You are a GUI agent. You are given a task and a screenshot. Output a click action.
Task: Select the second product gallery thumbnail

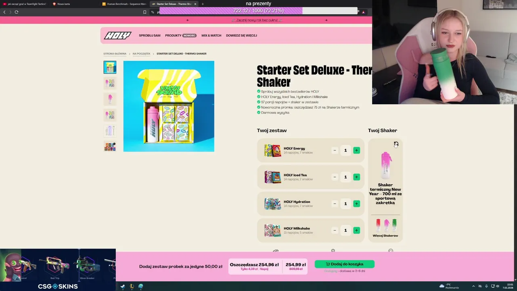pyautogui.click(x=110, y=83)
